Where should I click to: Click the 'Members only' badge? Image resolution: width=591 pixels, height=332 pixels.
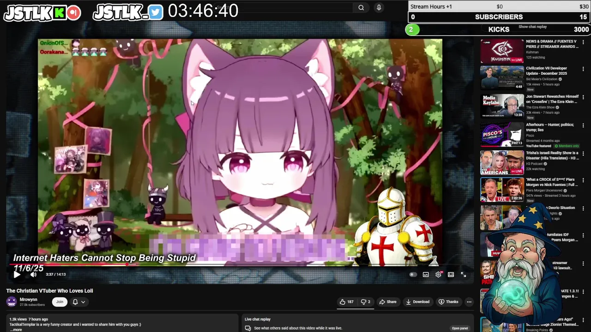pos(567,146)
